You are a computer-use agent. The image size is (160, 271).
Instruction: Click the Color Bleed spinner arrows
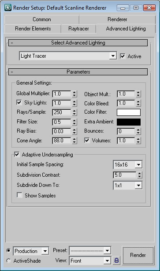[138, 103]
